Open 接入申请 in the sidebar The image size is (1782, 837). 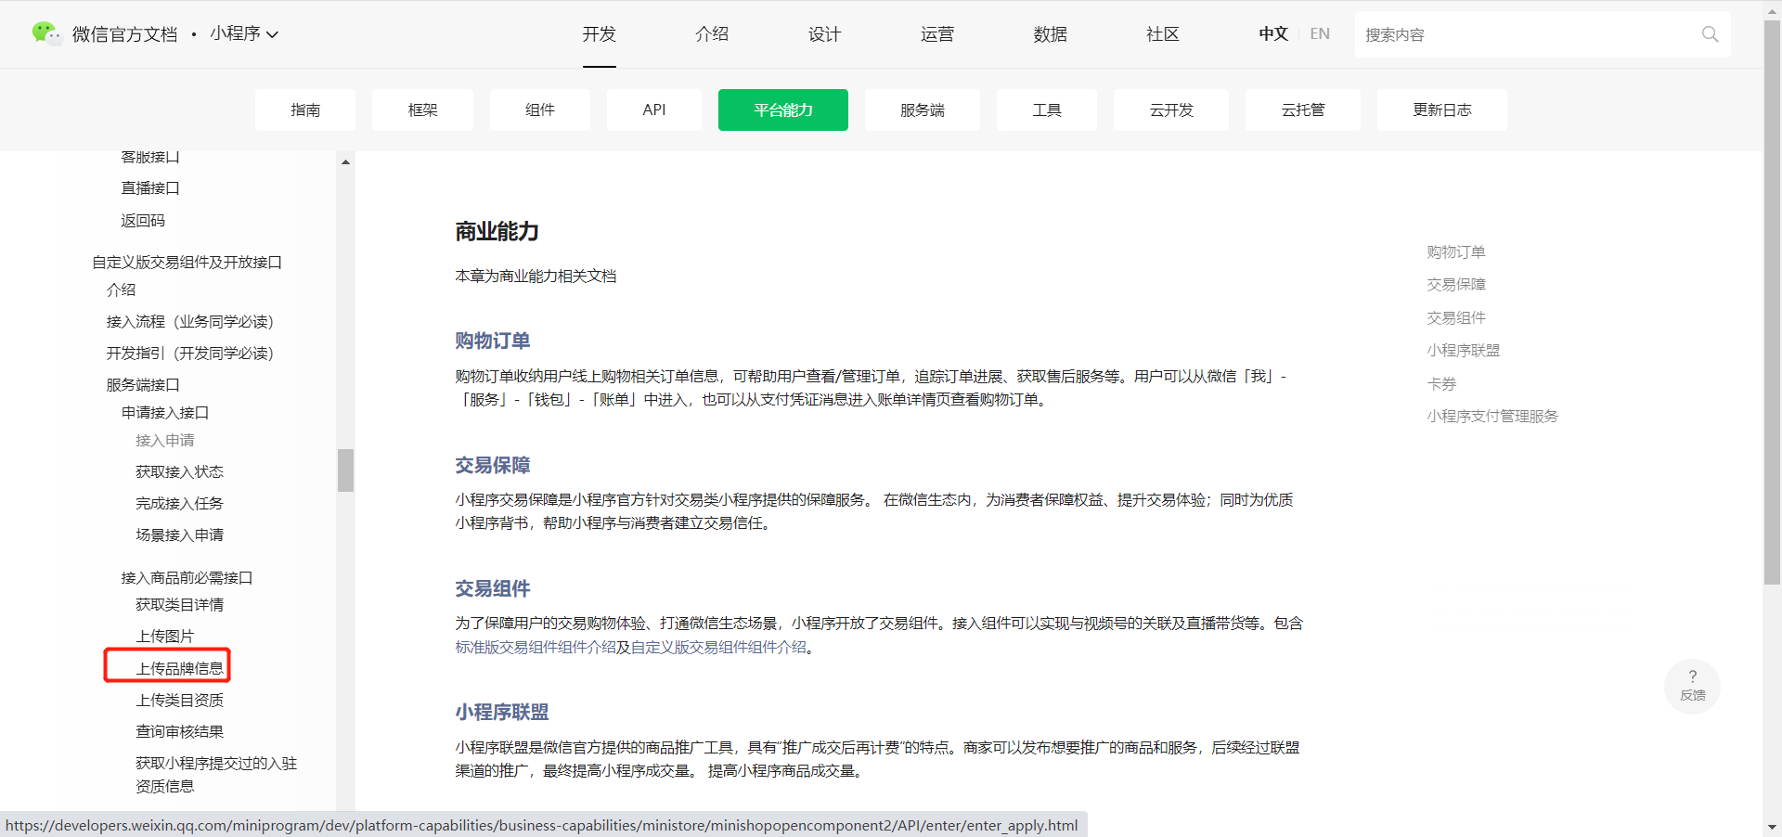(165, 440)
